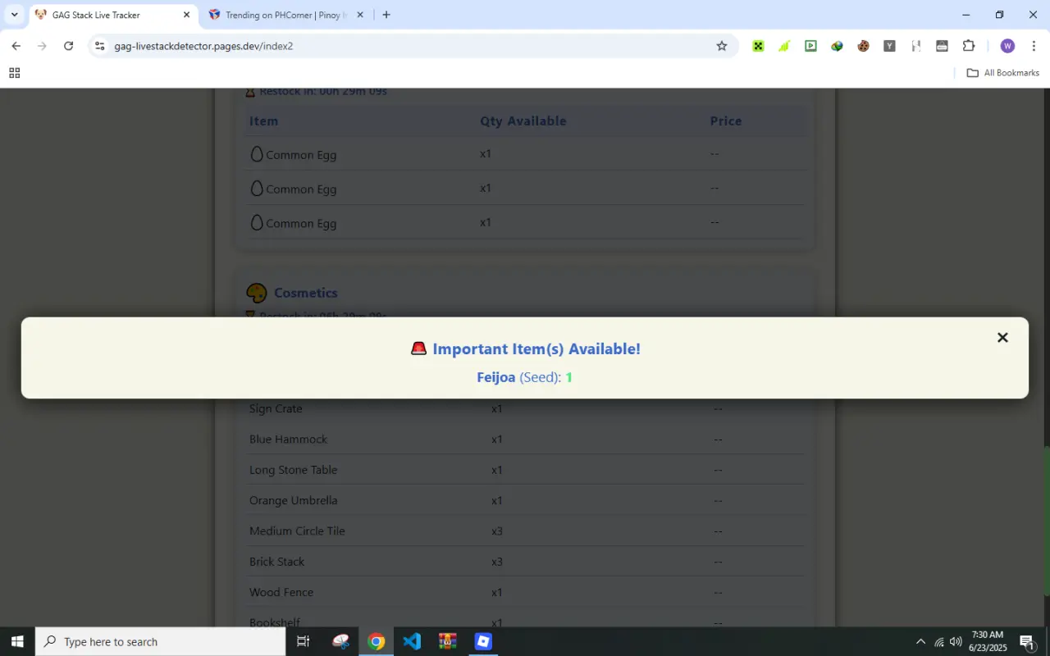This screenshot has height=656, width=1050.
Task: Open the cookie editor extension
Action: tap(863, 46)
